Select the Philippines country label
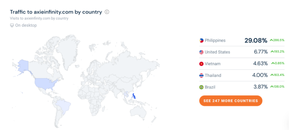Viewport: 297px width, 130px height. pos(215,41)
